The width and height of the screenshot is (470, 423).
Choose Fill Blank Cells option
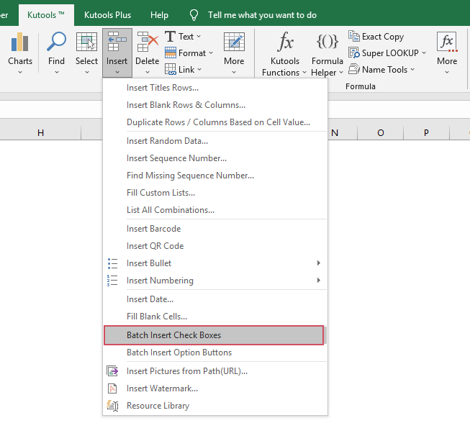click(x=215, y=317)
